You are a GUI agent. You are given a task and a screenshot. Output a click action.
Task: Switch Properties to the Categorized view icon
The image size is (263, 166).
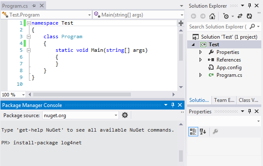(x=193, y=132)
